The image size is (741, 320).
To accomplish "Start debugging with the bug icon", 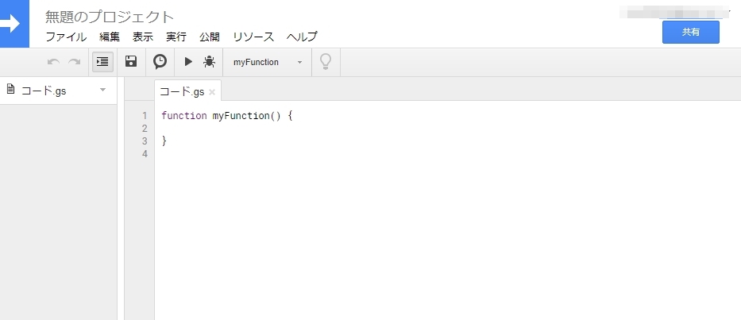I will click(x=210, y=61).
